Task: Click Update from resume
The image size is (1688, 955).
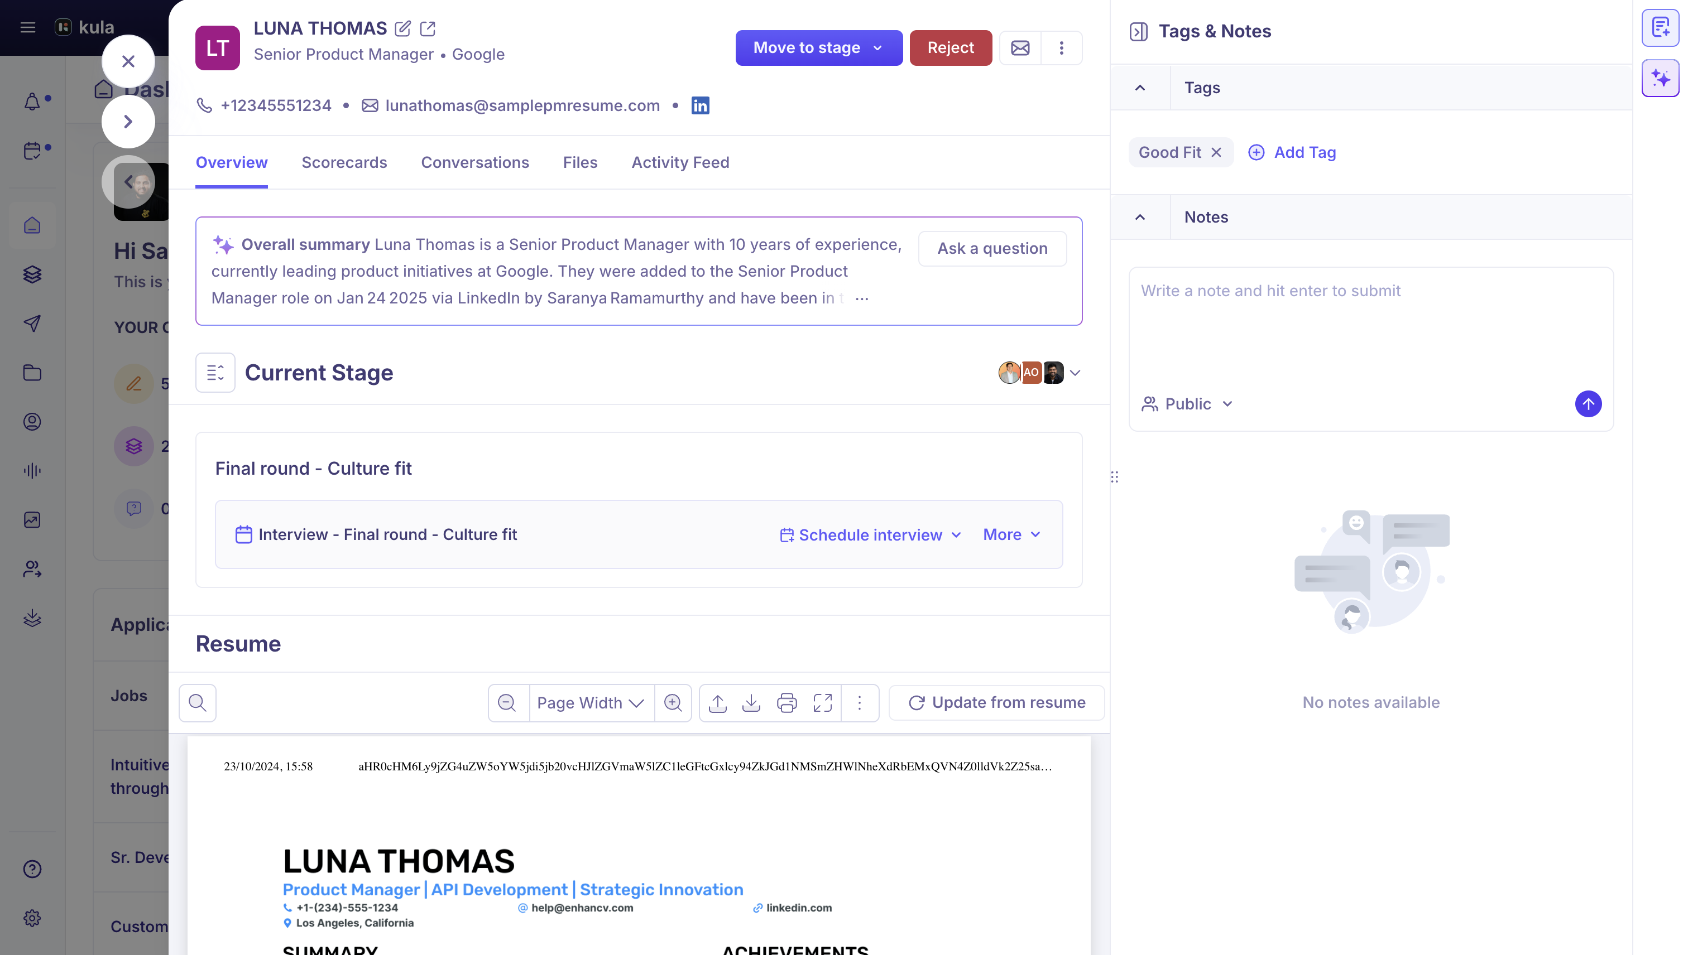Action: point(996,702)
